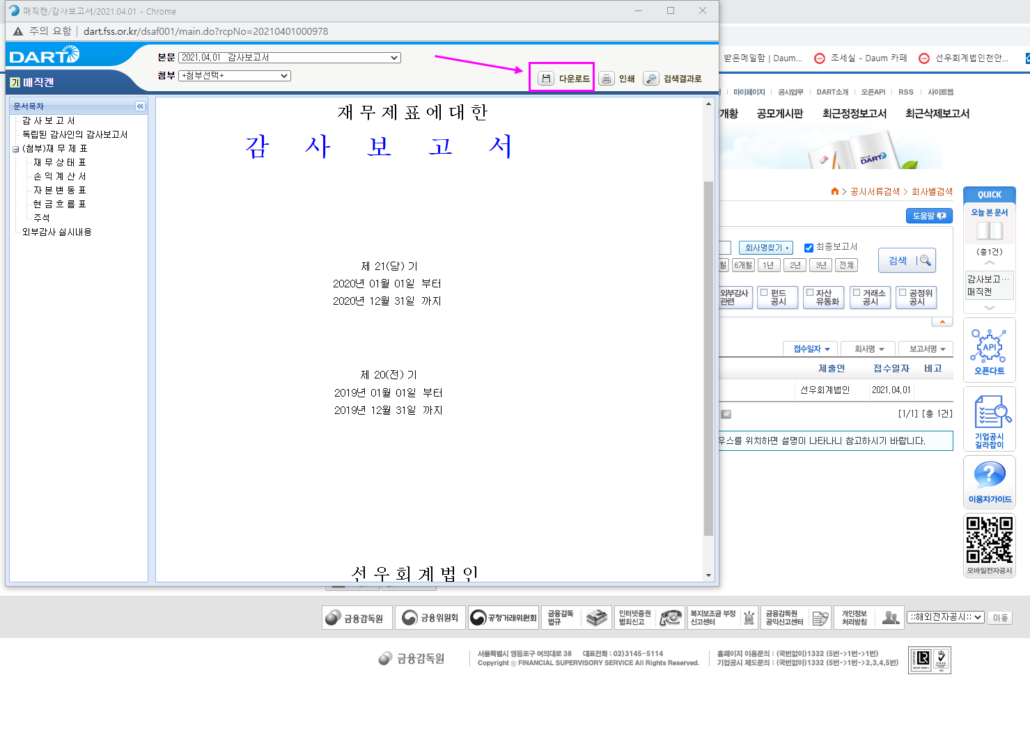Viewport: 1030px width, 732px height.
Task: Open the 인터넷증권 범죄신고 footer banner
Action: pos(650,618)
